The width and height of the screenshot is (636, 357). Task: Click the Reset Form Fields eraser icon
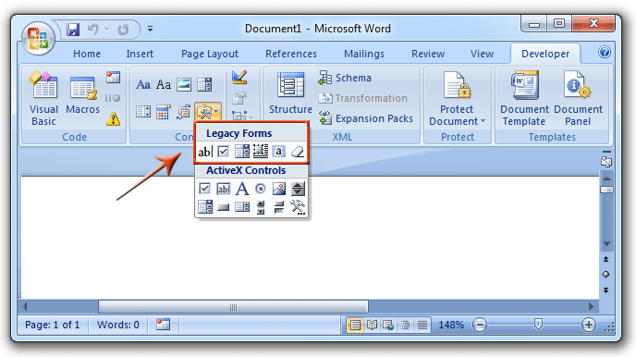tap(298, 152)
